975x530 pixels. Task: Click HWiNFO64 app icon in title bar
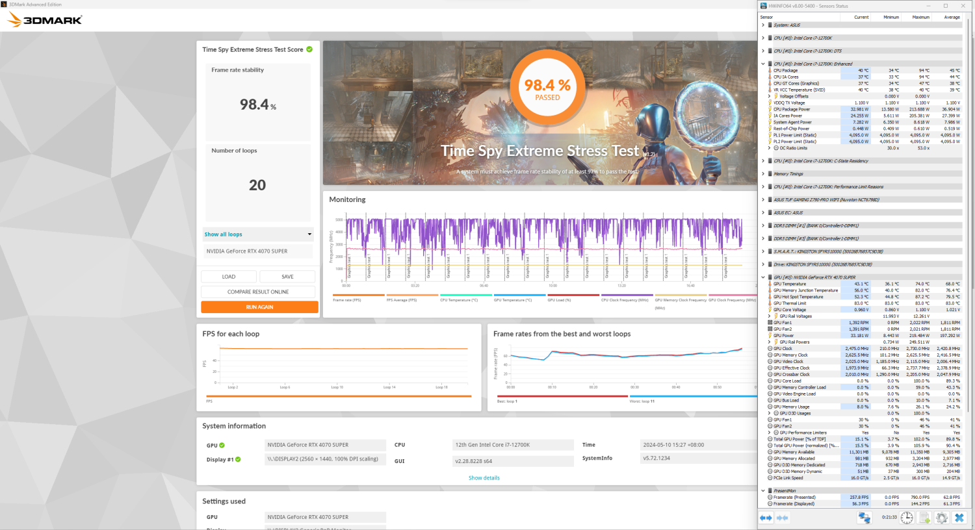(x=764, y=6)
